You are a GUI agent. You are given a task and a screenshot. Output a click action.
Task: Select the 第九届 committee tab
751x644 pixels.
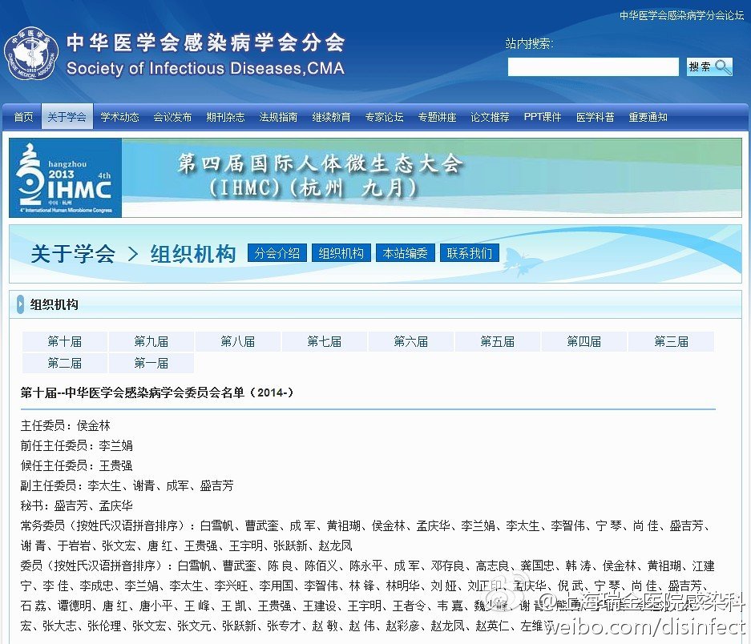[x=151, y=342]
